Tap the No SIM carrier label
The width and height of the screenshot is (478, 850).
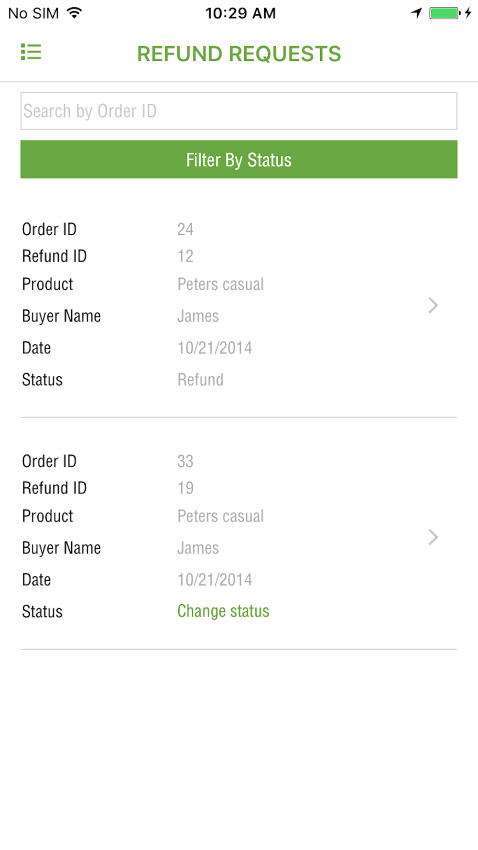pos(33,13)
